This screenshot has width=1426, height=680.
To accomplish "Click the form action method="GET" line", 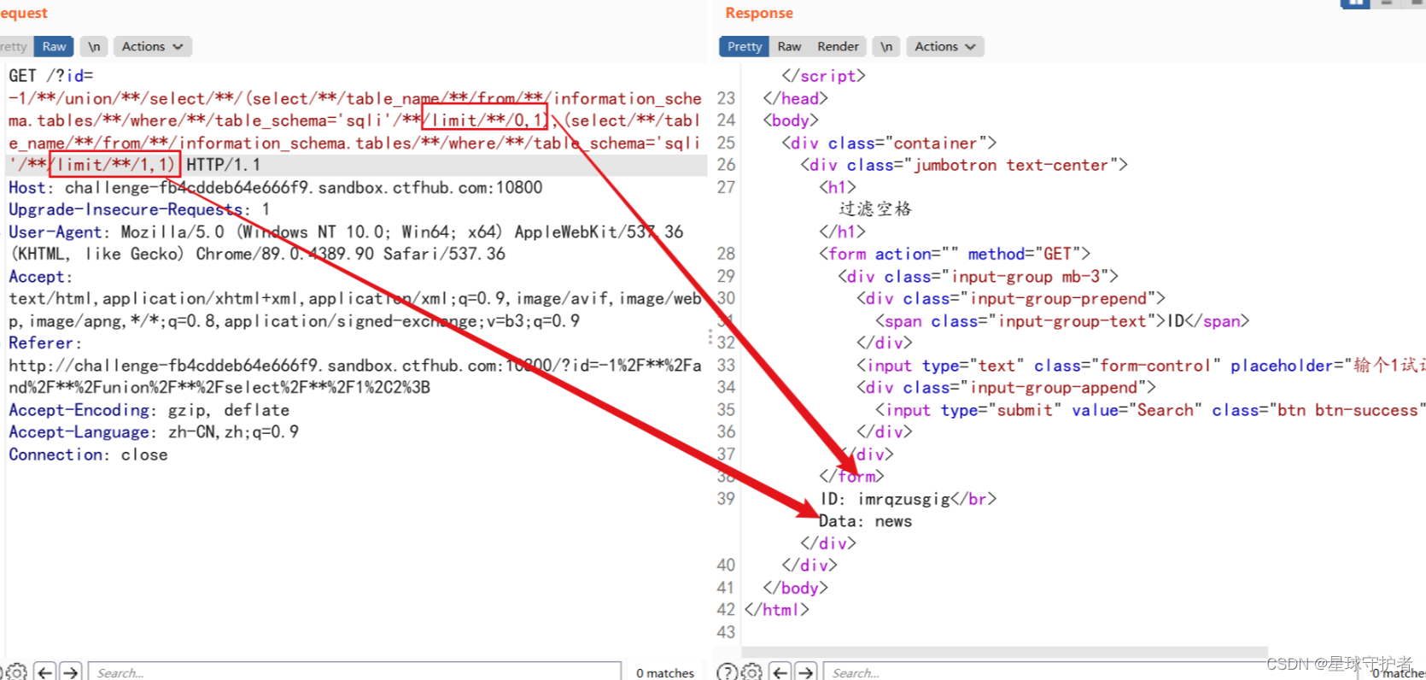I will tap(955, 254).
